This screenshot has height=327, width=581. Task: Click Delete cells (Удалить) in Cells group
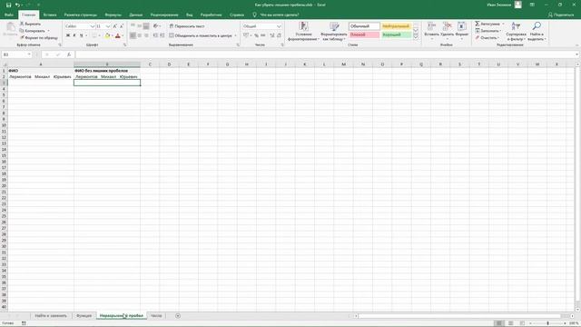448,30
